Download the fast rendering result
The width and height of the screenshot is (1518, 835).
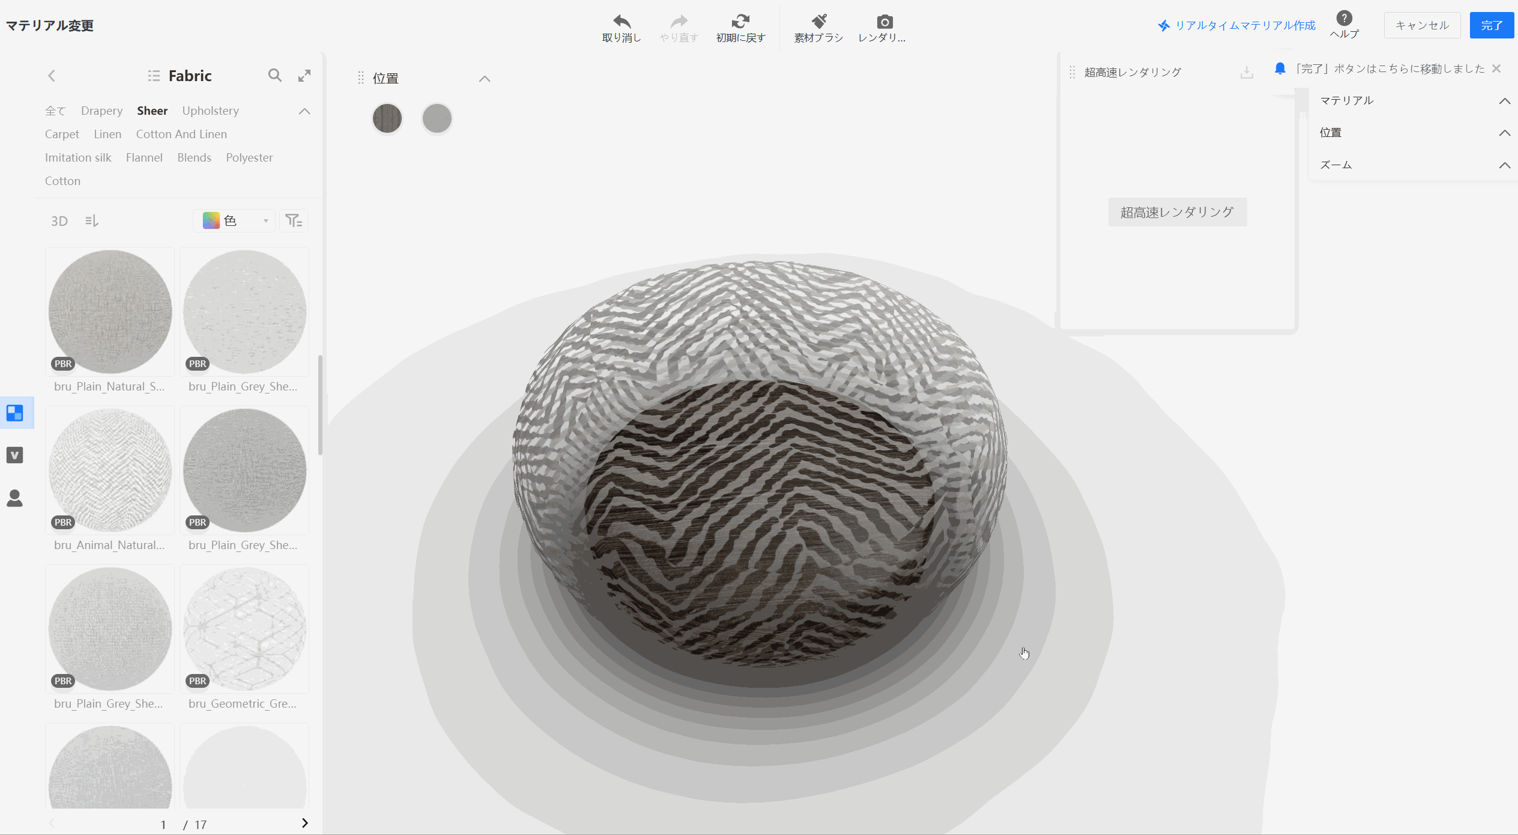[x=1247, y=73]
